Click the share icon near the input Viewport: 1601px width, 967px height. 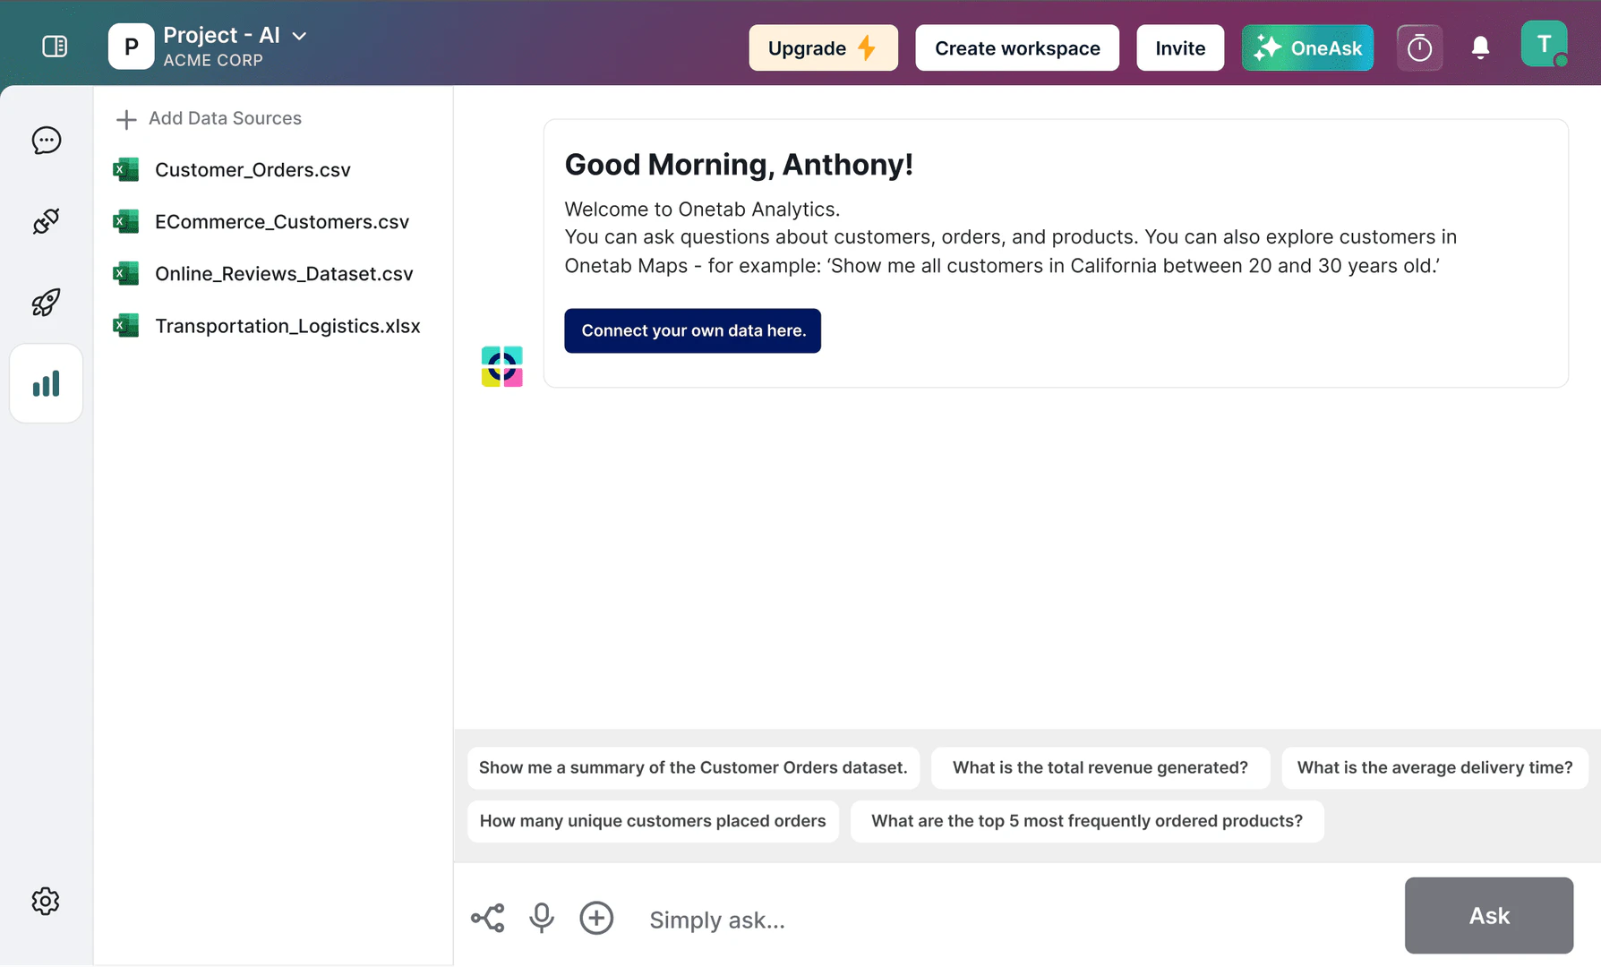(x=486, y=918)
